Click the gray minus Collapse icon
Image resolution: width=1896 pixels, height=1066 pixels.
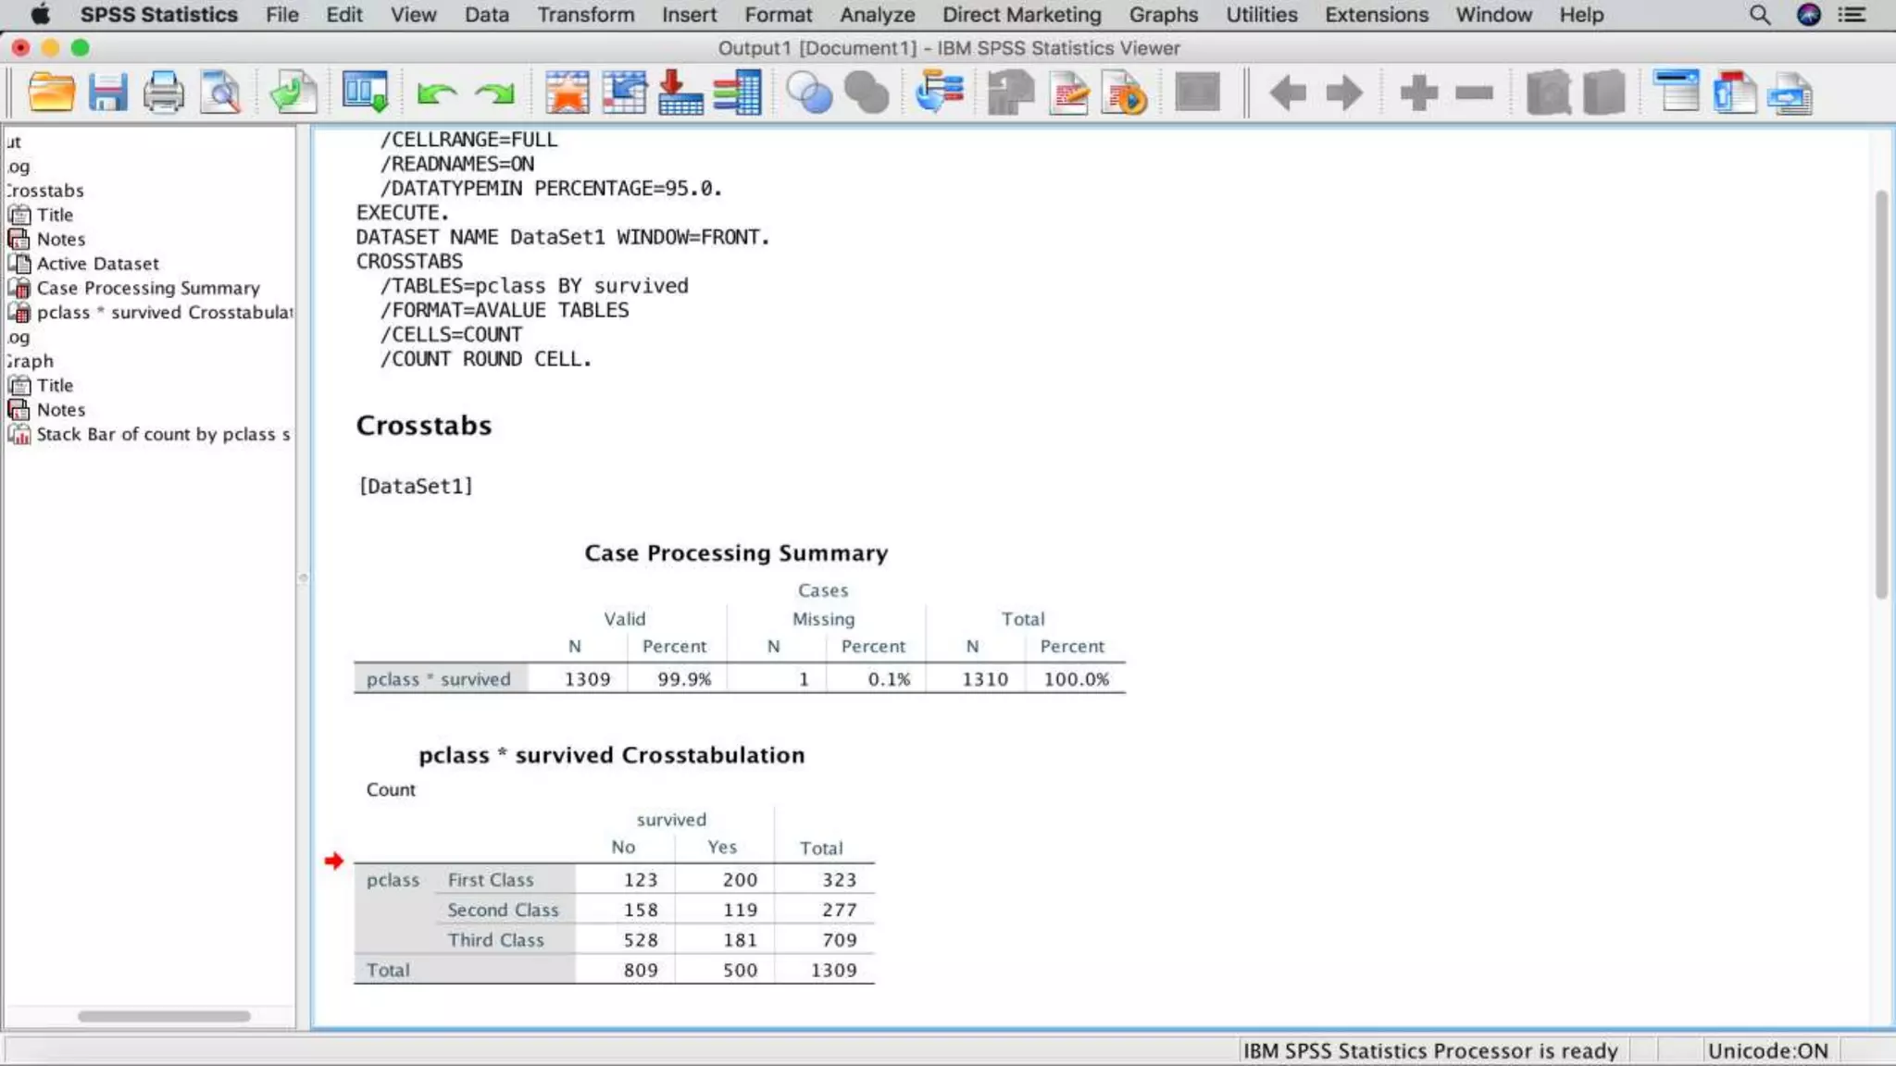[x=1474, y=93]
